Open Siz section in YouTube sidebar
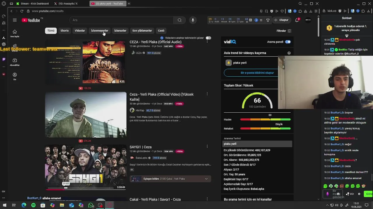373x209 pixels. 15,76
